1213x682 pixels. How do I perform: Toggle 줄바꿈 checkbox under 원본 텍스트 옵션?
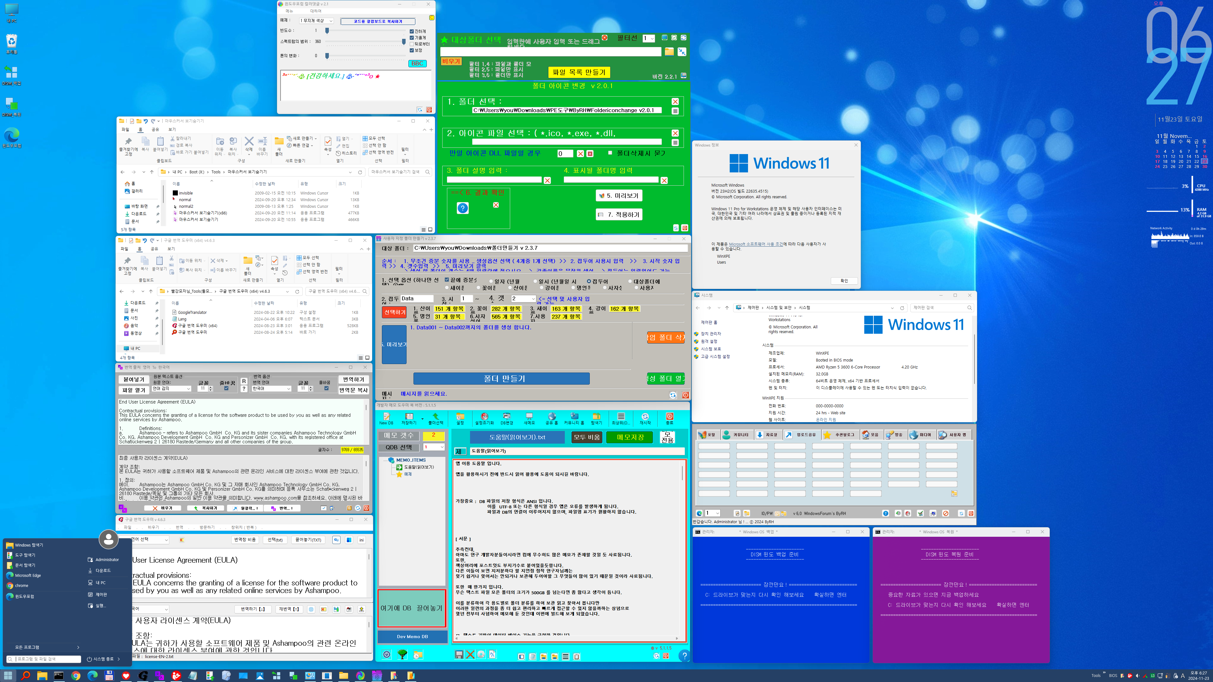226,388
